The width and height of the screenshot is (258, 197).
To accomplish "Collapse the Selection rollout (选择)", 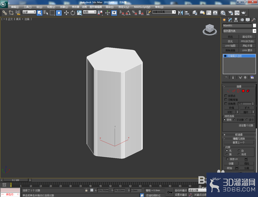I will [x=239, y=87].
